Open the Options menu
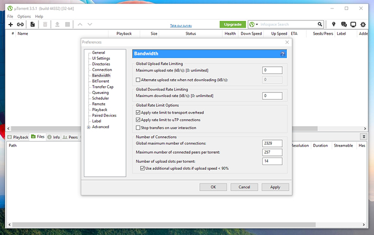Screen dimensions: 374x235 tap(24, 17)
